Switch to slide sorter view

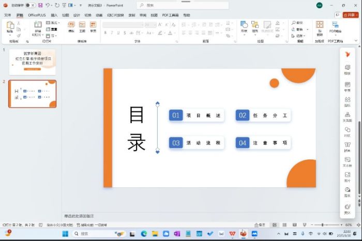[283, 225]
